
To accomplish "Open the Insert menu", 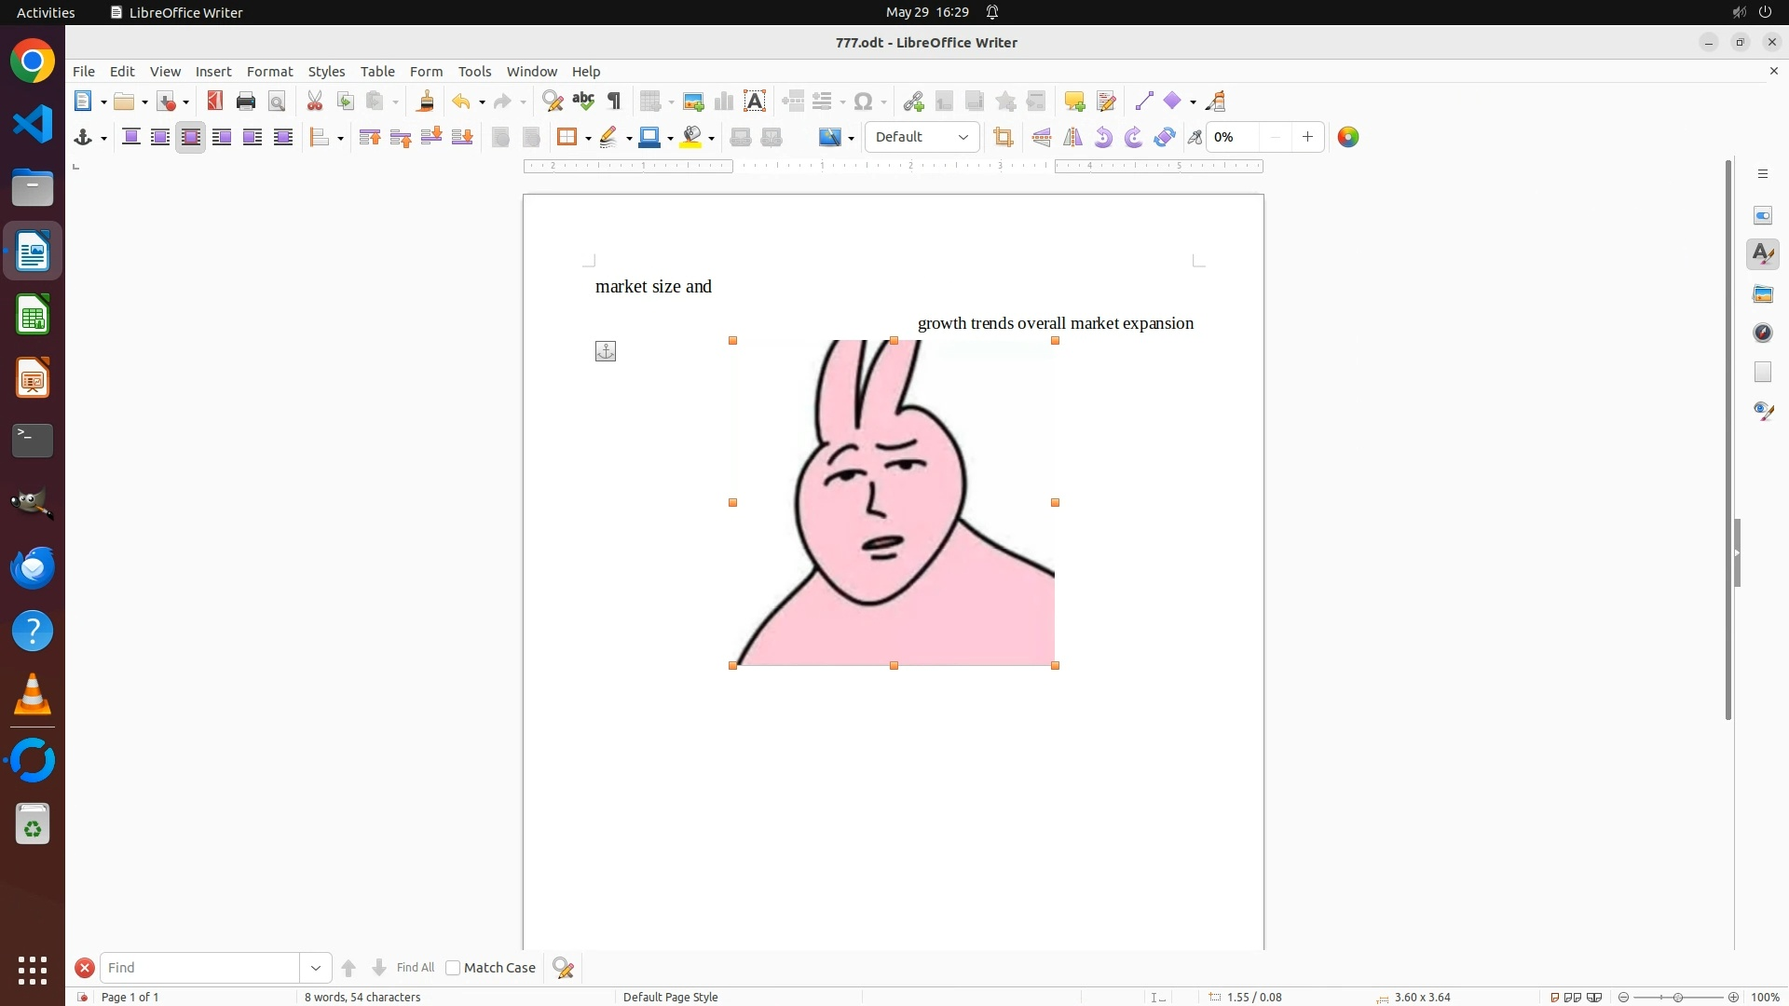I will tap(213, 72).
